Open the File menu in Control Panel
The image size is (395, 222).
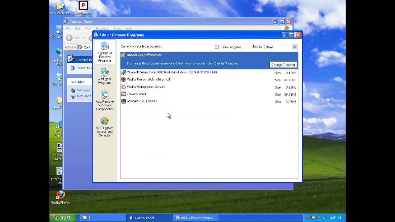click(x=68, y=29)
